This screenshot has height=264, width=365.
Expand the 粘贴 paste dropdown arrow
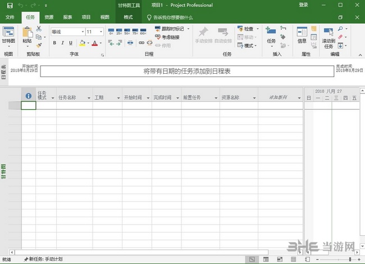28,47
